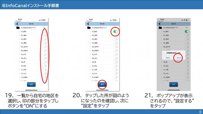Collapse the 01 folder chevron in step 19 phone

pos(44,28)
